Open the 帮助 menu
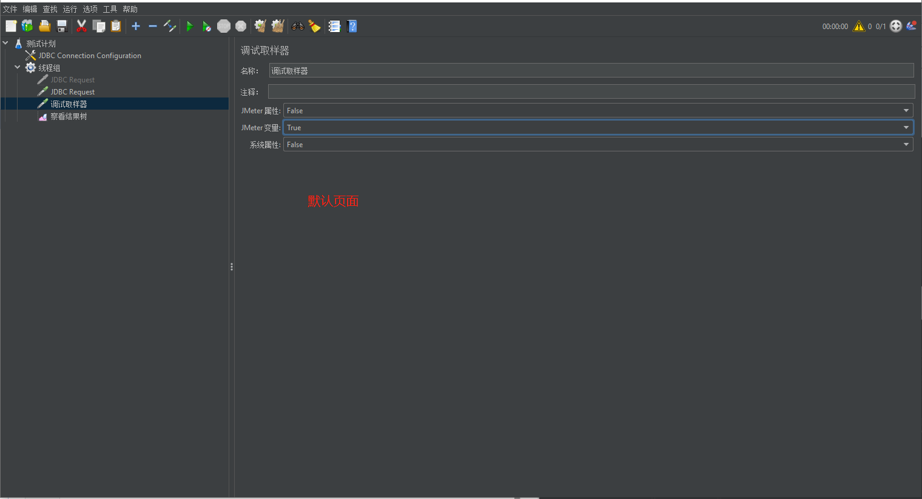 [130, 9]
